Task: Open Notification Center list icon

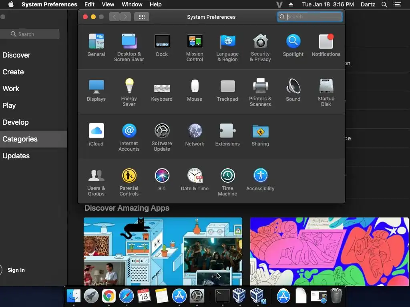Action: coord(397,4)
